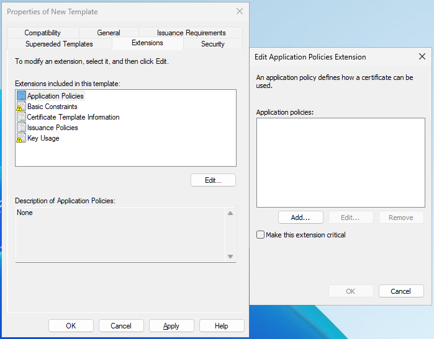Screen dimensions: 434x339
Task: Click inside the empty Application policies list
Action: click(340, 162)
